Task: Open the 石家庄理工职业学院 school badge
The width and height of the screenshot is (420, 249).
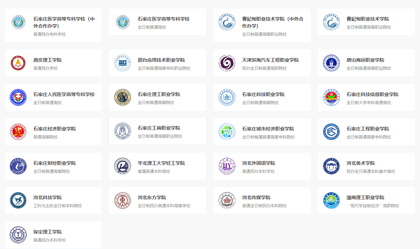Action: point(123,98)
